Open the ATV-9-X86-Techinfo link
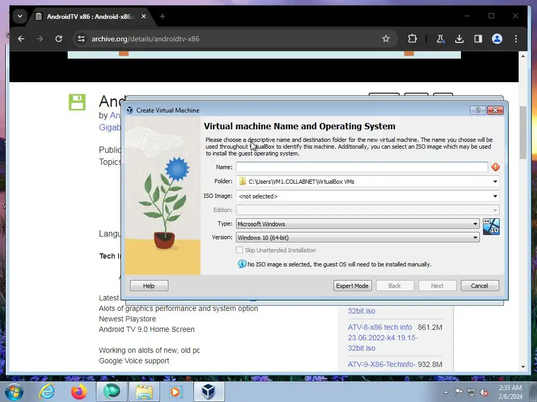Viewport: 537px width, 402px height. click(x=382, y=364)
